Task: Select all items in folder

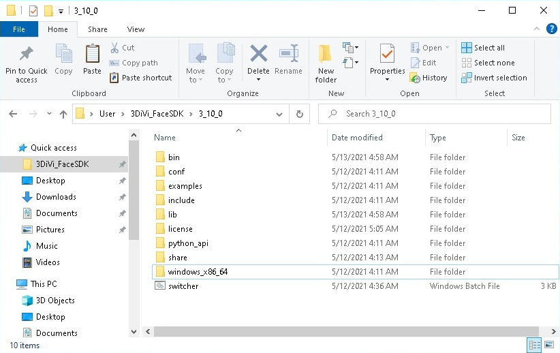Action: [x=483, y=48]
